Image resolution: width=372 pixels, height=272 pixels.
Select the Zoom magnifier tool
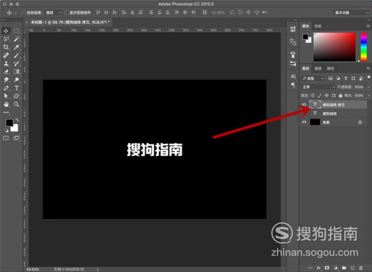click(x=17, y=104)
